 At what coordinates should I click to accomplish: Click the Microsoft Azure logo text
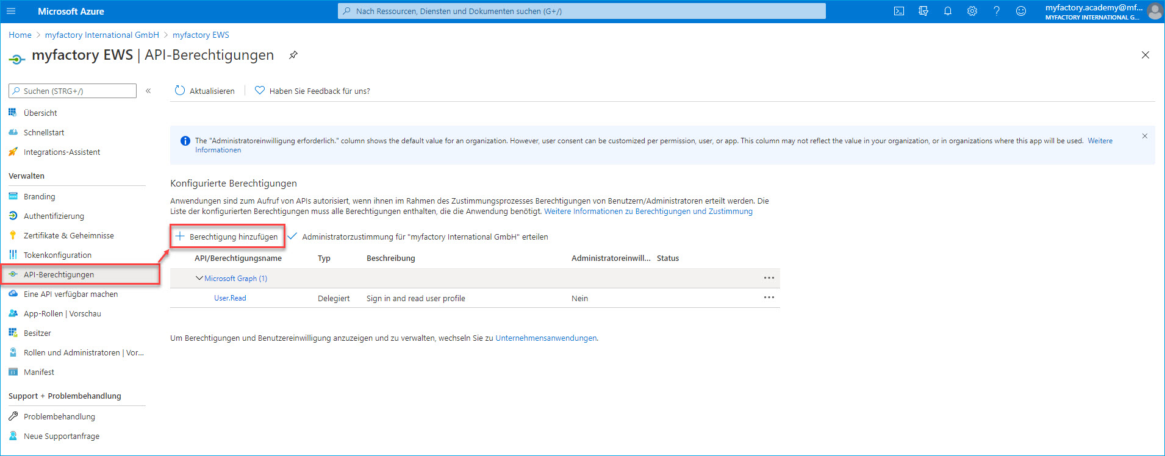tap(71, 11)
